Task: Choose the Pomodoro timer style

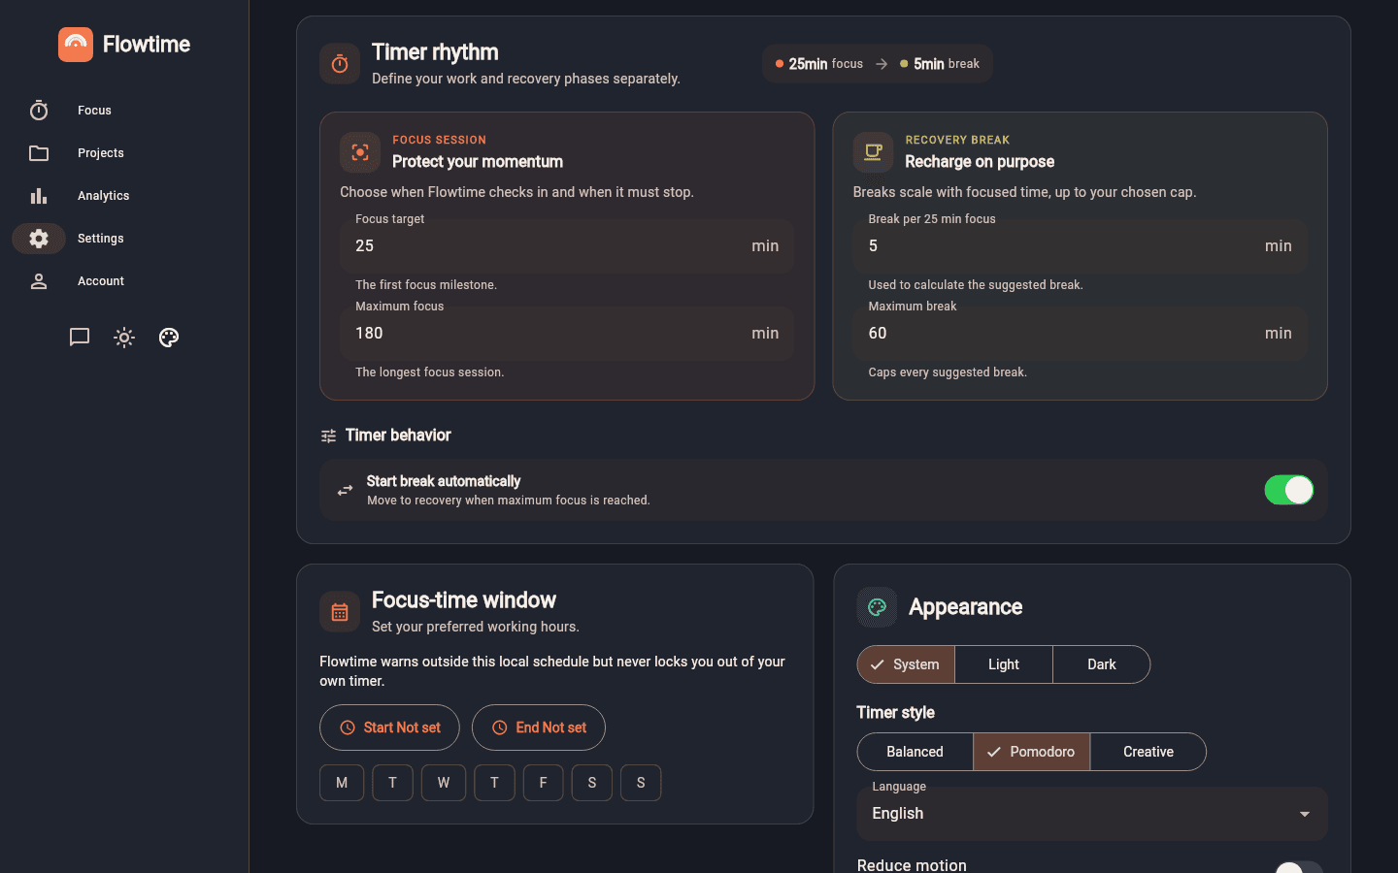Action: point(1031,752)
